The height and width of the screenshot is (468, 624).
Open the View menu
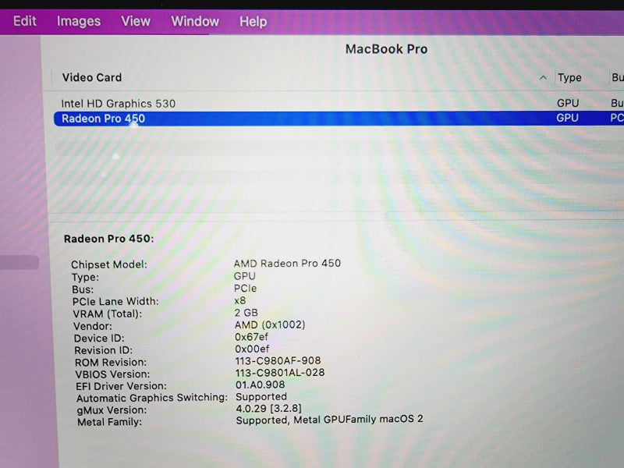pyautogui.click(x=136, y=21)
